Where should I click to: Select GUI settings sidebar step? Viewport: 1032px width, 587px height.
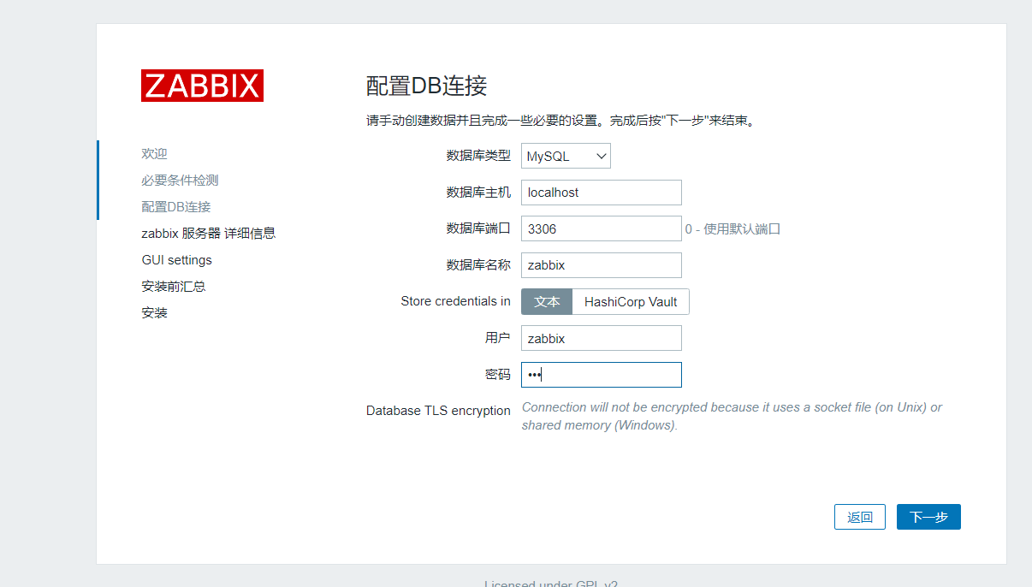tap(176, 260)
